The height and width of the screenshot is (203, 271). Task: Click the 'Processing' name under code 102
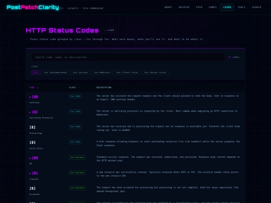point(36,133)
